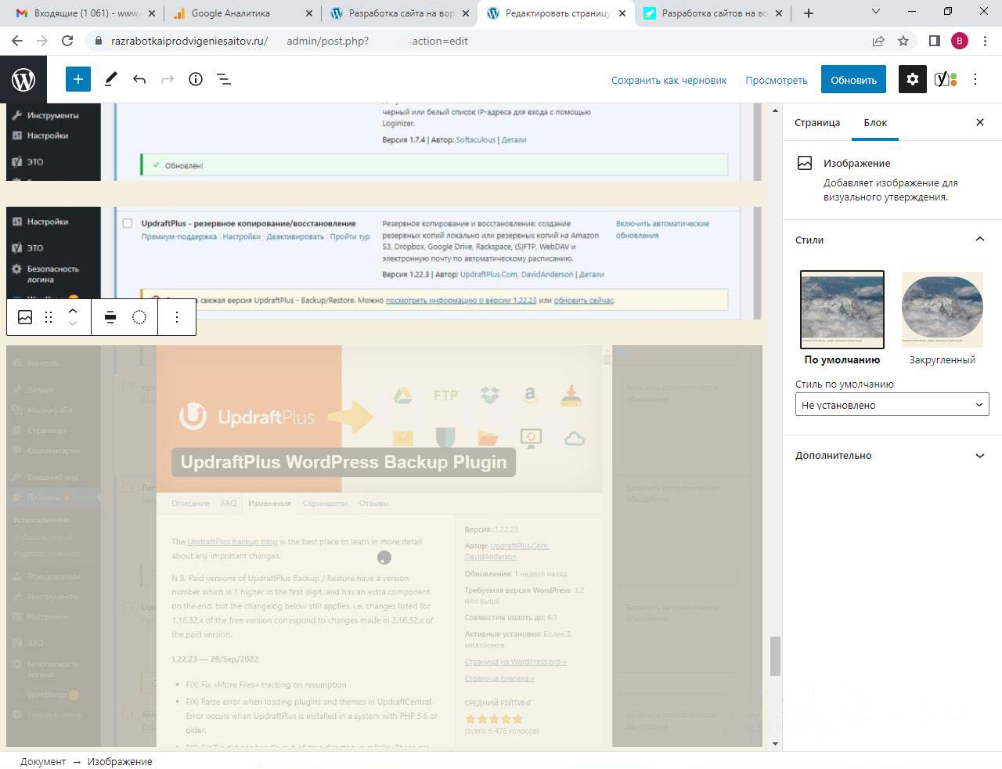Select the Rounded image style thumbnail
The width and height of the screenshot is (1002, 769).
tap(942, 310)
